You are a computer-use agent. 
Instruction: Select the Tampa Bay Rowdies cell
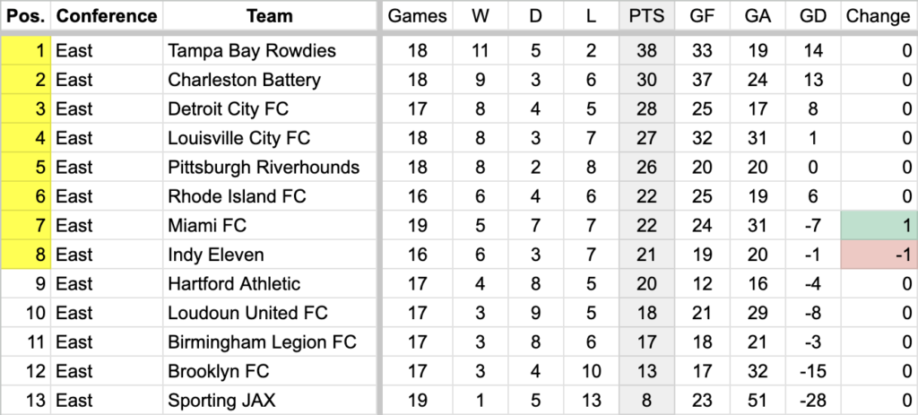[269, 50]
